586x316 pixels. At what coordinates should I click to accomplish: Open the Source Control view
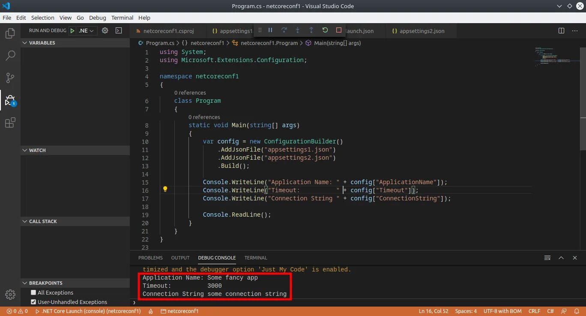pyautogui.click(x=10, y=78)
